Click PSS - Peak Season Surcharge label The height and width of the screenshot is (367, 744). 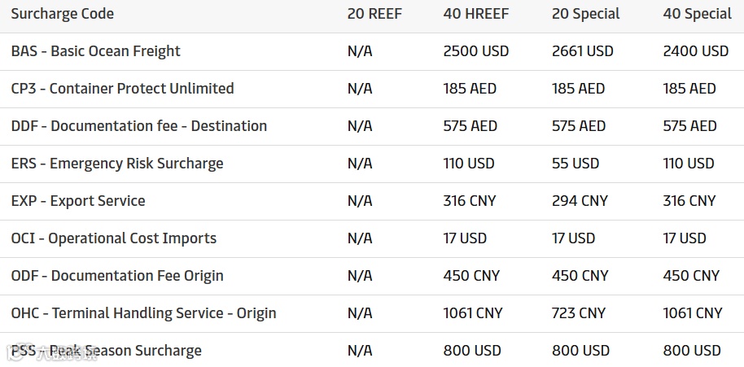[x=106, y=351]
